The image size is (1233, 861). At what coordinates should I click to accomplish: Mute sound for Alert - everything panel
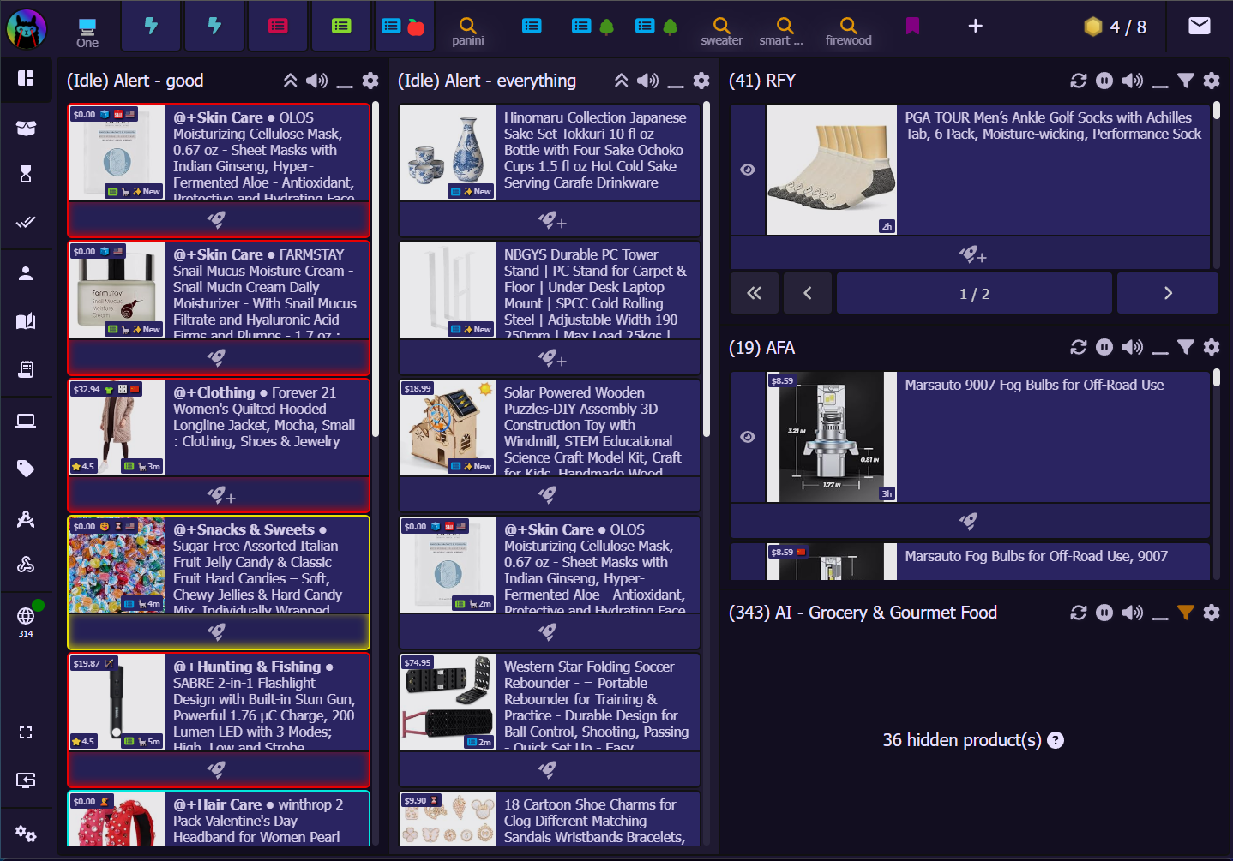pos(647,81)
